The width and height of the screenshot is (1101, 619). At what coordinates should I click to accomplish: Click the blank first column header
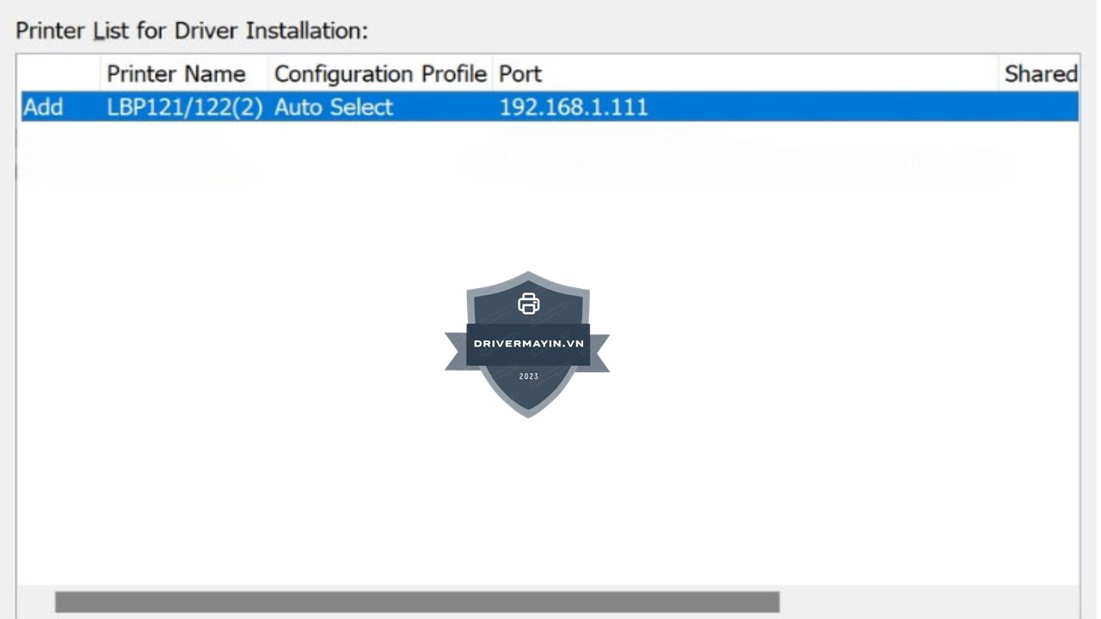[58, 74]
